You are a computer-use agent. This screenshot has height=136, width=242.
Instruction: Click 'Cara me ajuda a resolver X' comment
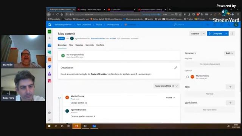point(83,116)
